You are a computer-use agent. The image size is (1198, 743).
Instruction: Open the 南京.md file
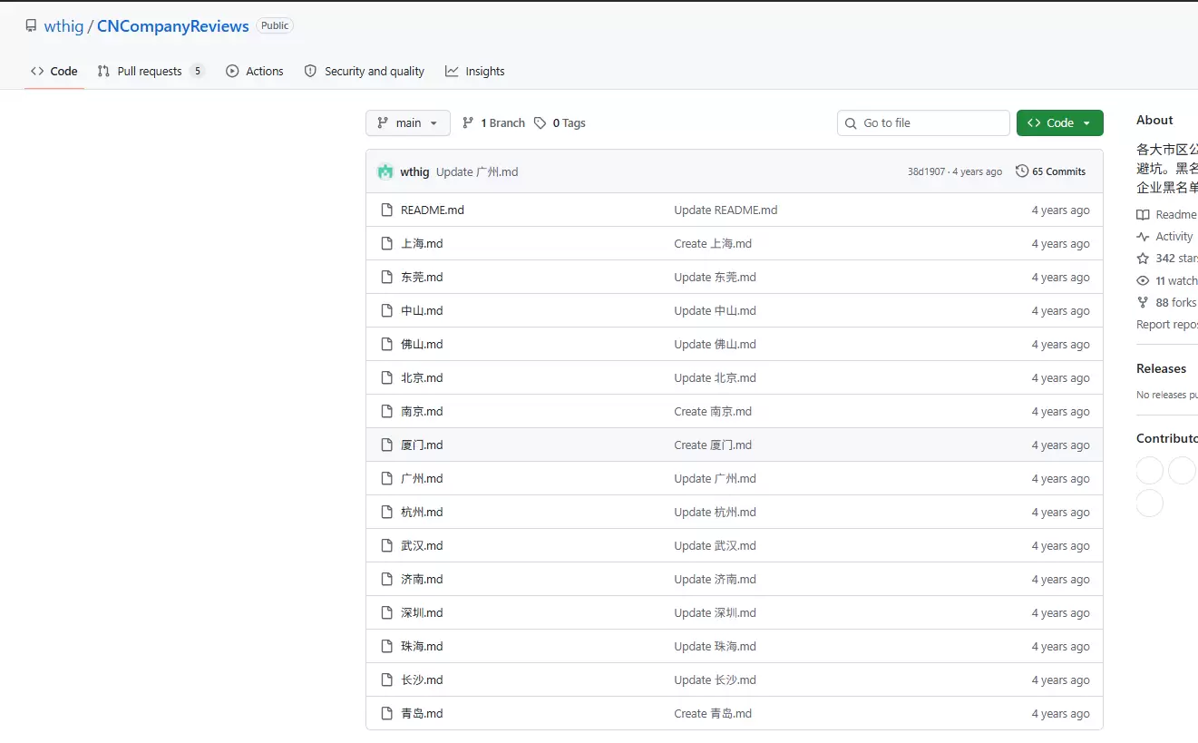[x=422, y=412]
